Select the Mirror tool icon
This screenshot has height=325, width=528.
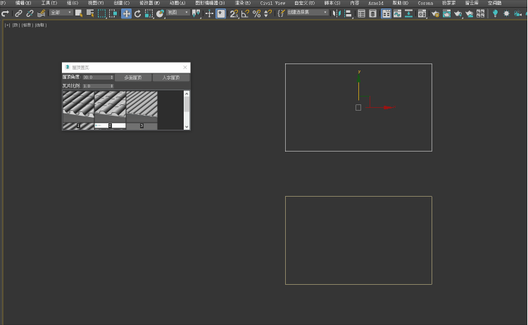tap(336, 13)
